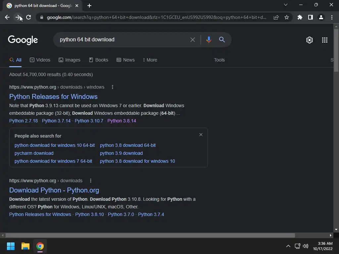Open Python Releases for Windows result
This screenshot has width=339, height=254.
point(53,97)
